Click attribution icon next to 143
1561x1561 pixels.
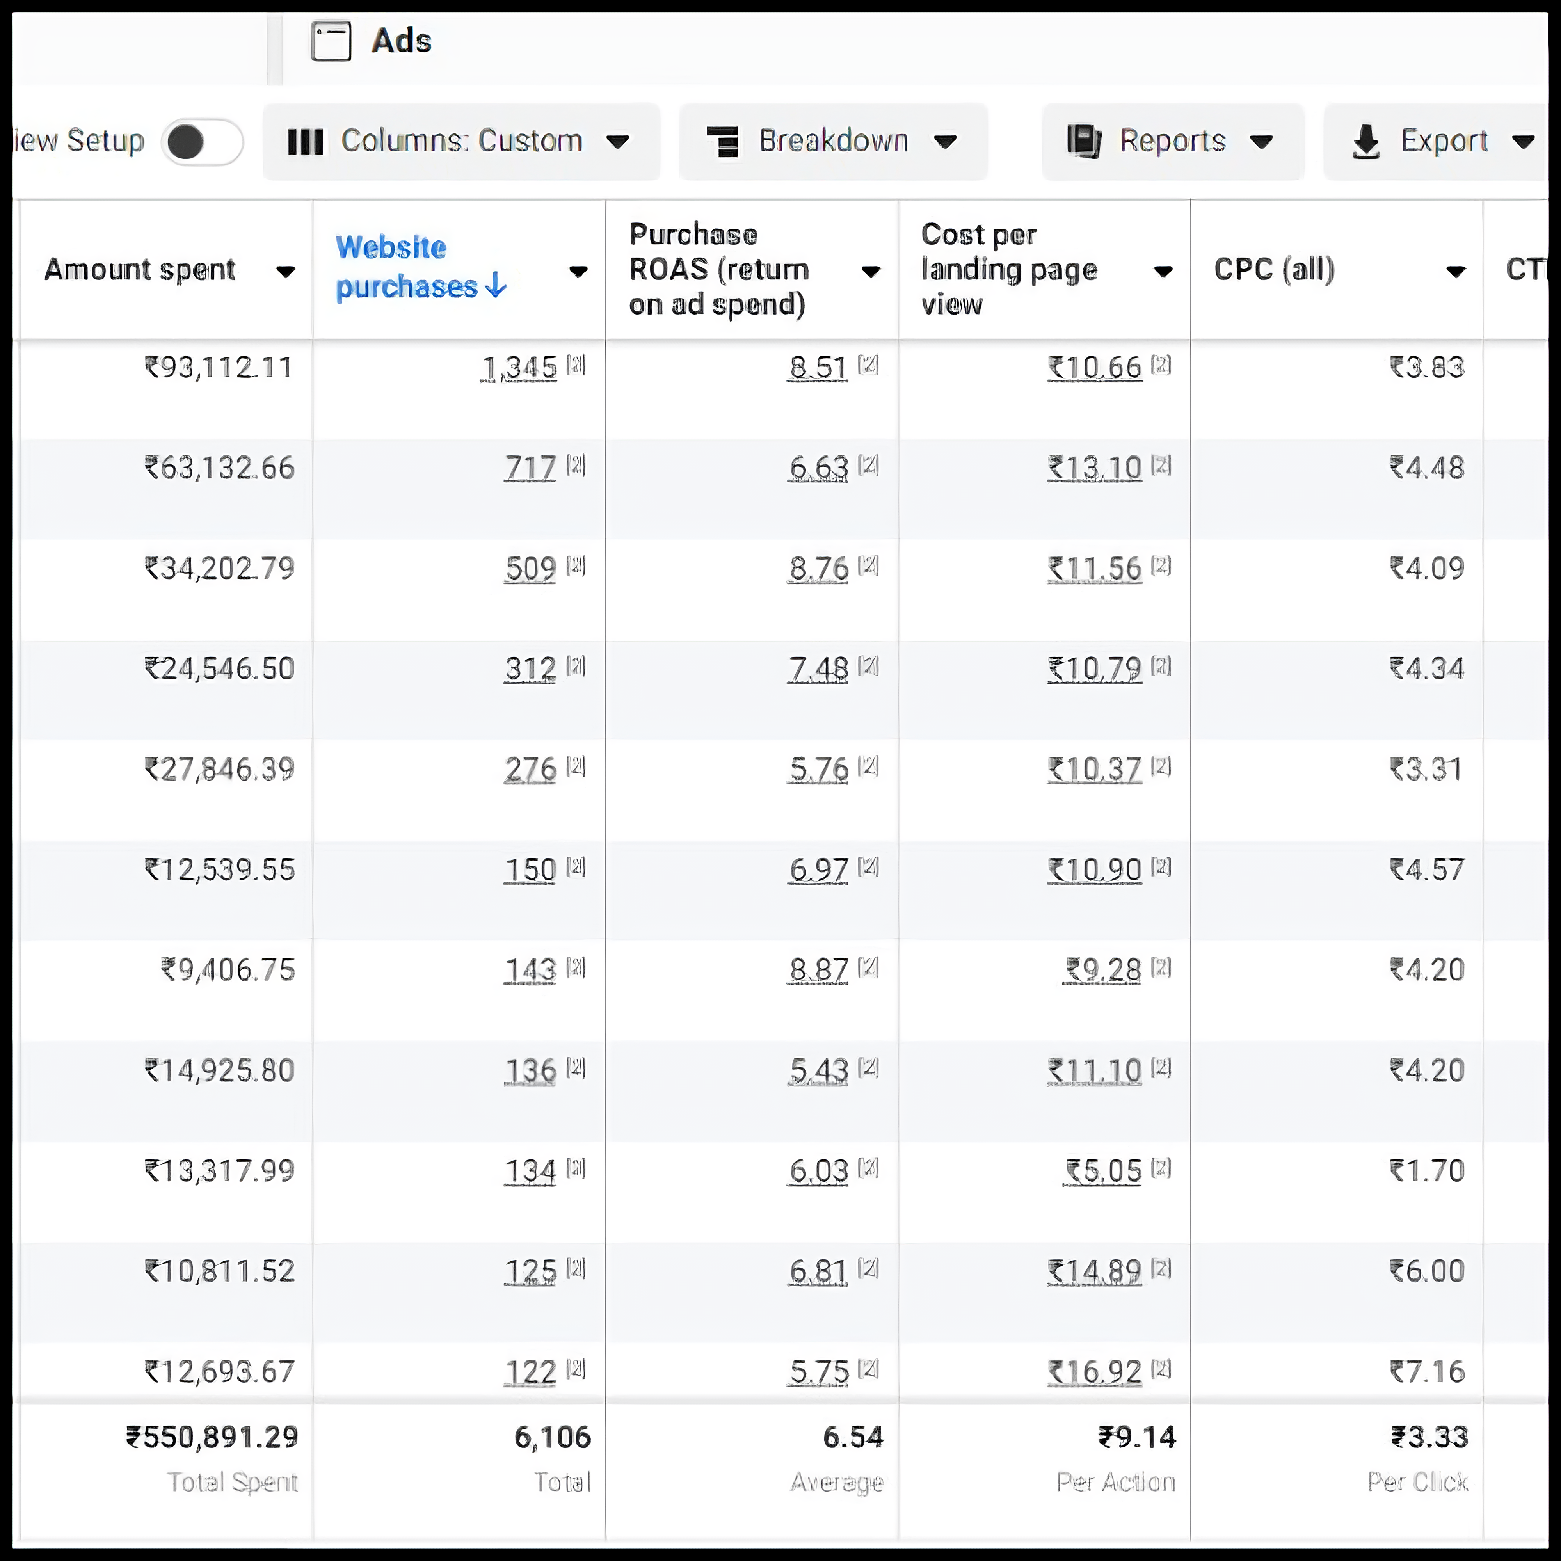(x=576, y=967)
